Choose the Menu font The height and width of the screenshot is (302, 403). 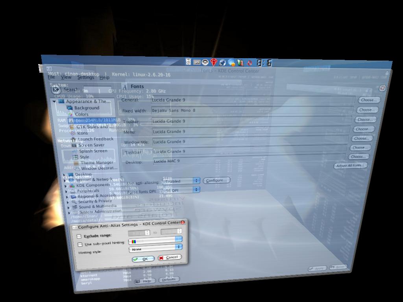click(x=363, y=129)
